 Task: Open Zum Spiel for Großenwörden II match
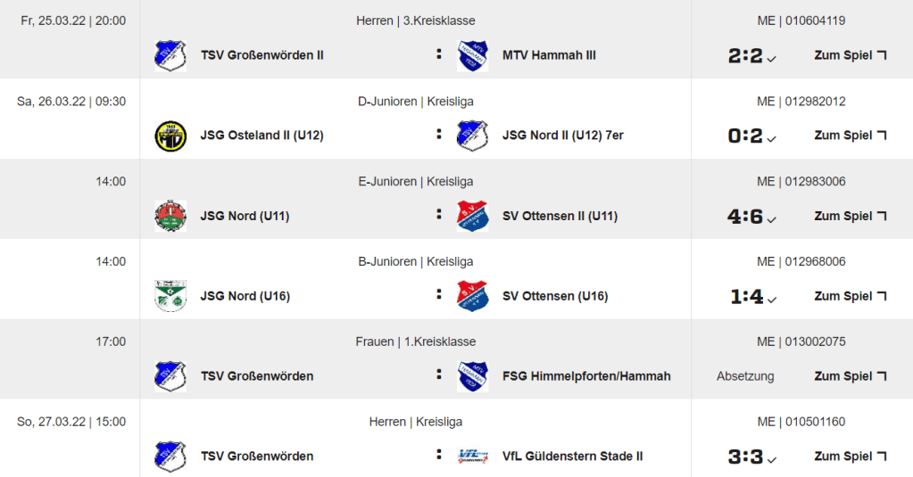(x=851, y=55)
